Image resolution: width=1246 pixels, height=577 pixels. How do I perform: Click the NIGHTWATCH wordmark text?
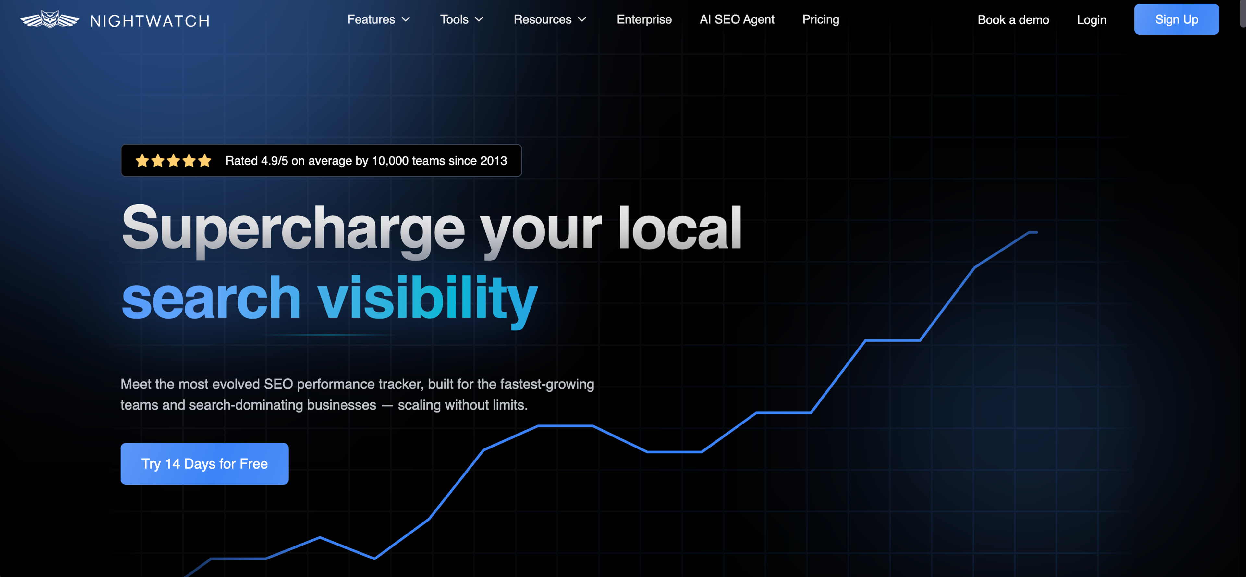150,21
